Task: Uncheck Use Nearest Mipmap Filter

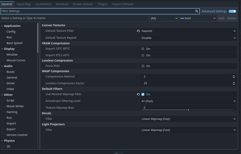Action: click(143, 94)
